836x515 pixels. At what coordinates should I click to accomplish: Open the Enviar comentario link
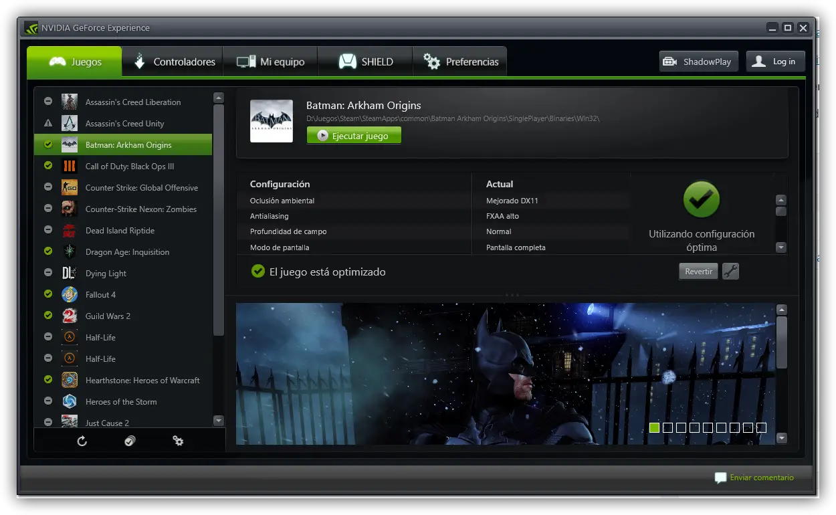coord(762,478)
